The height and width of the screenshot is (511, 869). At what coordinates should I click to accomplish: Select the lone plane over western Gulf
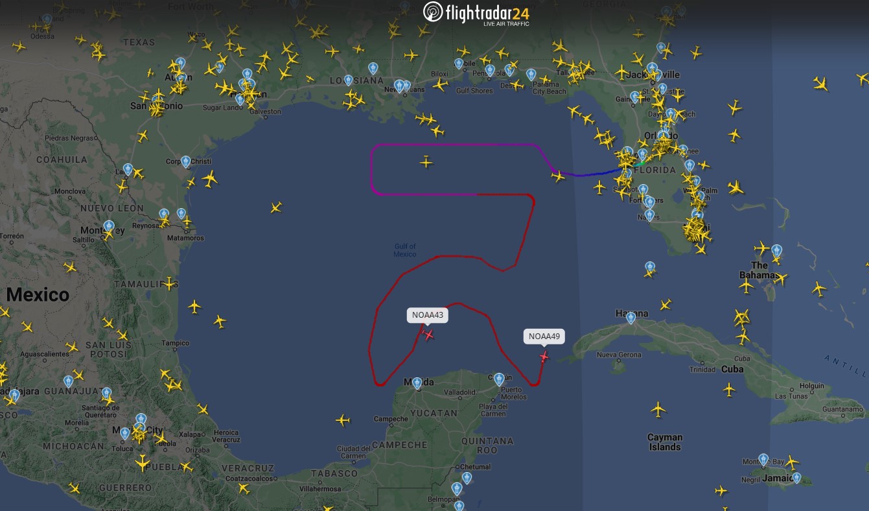coord(276,208)
